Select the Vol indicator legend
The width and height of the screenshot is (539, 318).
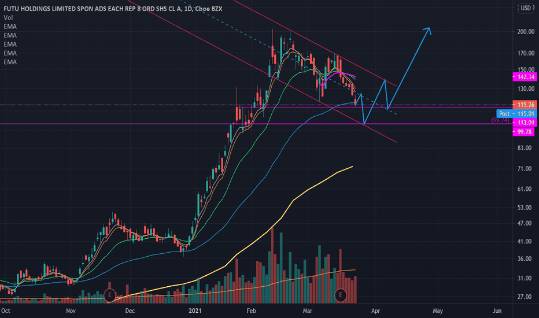click(8, 17)
